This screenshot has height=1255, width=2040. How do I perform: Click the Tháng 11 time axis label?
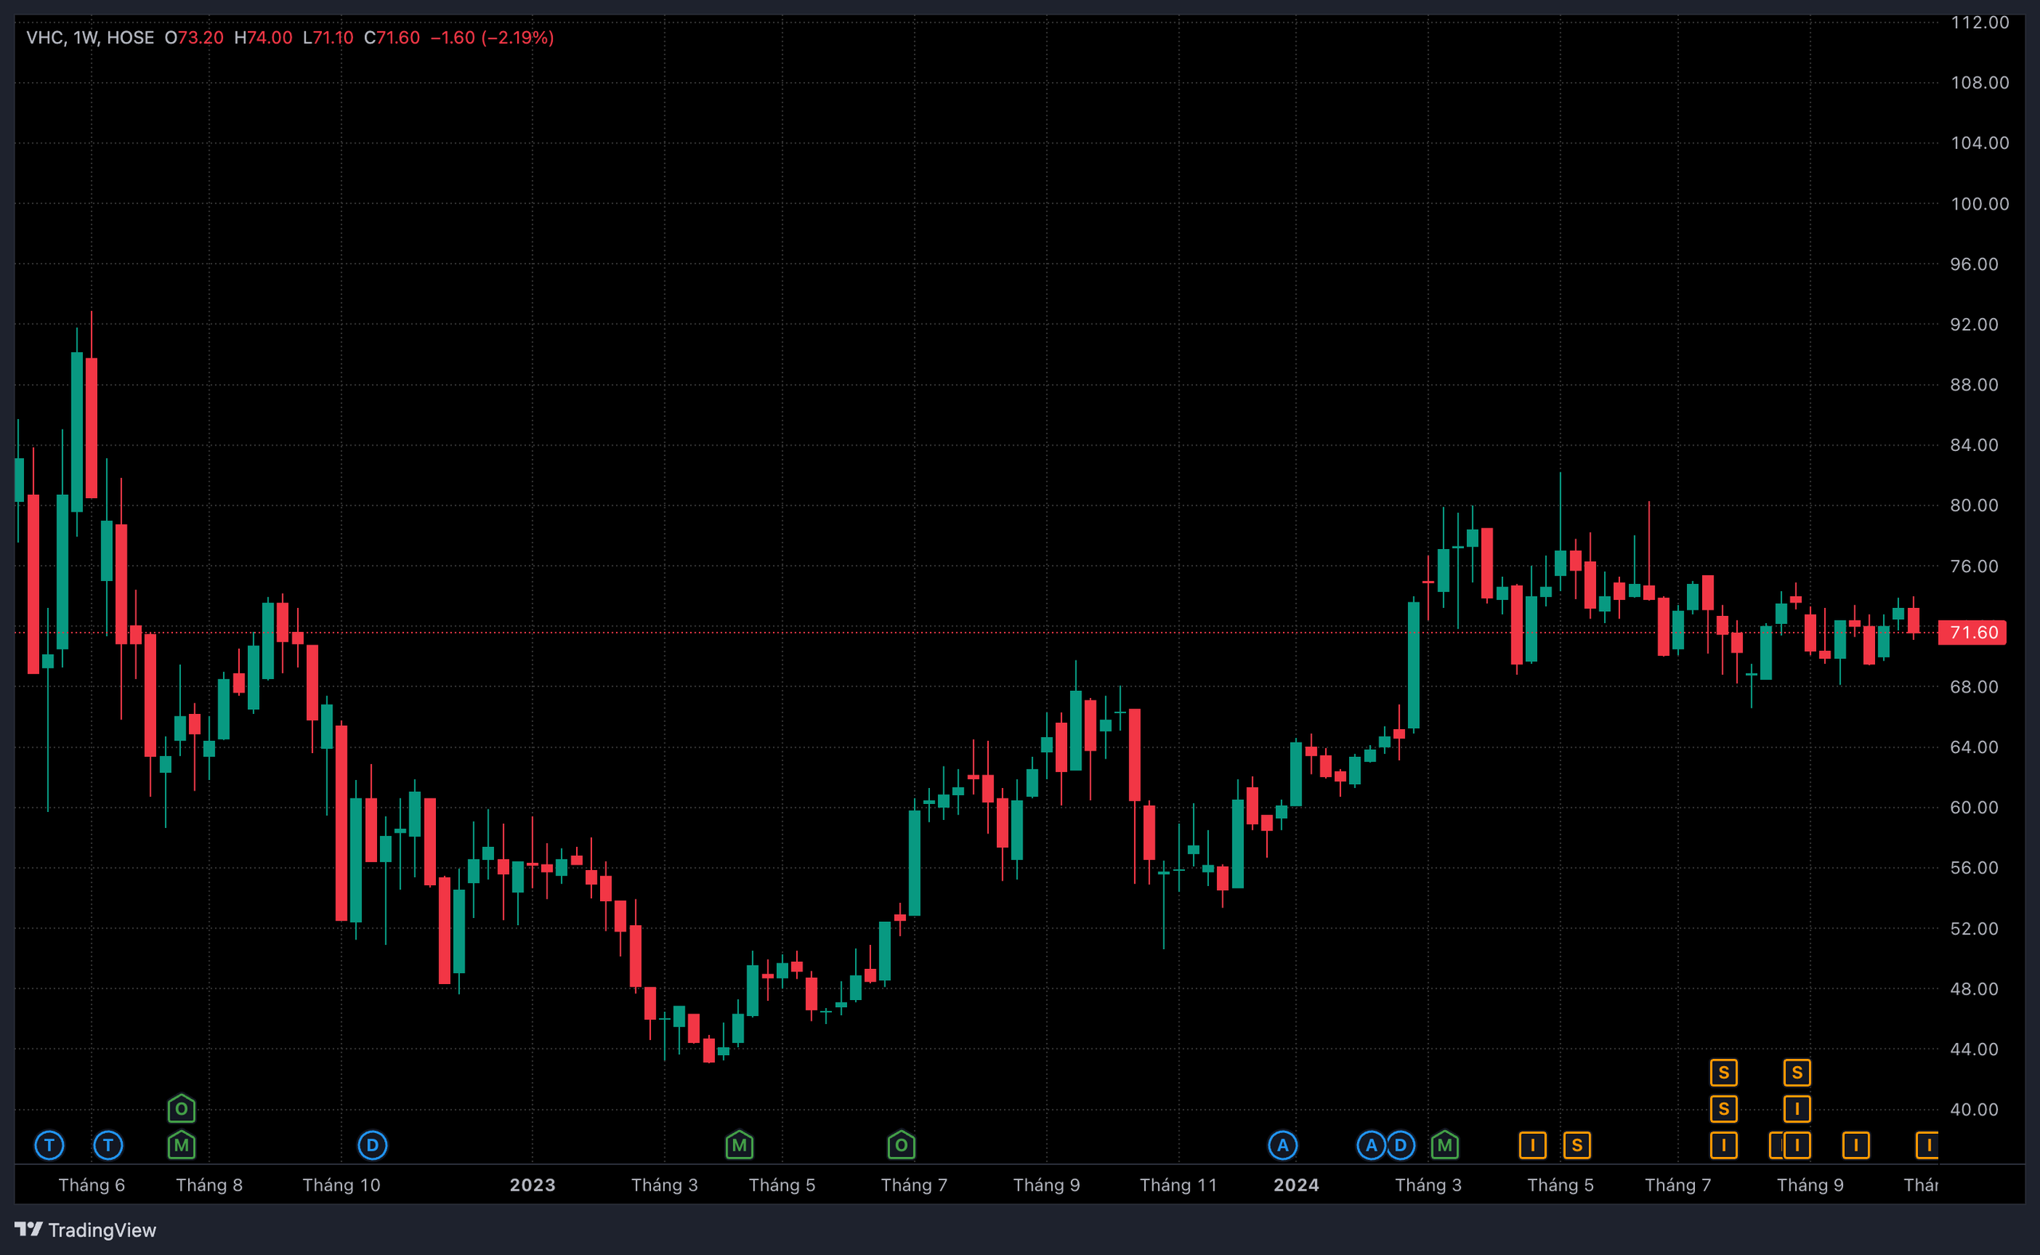pyautogui.click(x=1179, y=1184)
